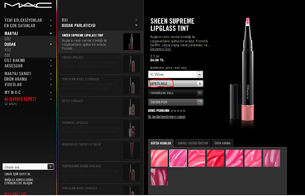Click the M·A·C logo
305x196 pixels.
(28, 5)
